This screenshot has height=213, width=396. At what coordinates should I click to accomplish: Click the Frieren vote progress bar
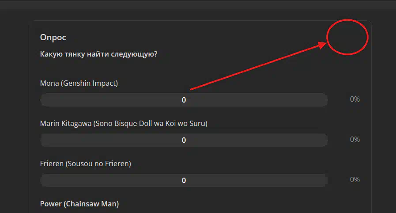(184, 180)
